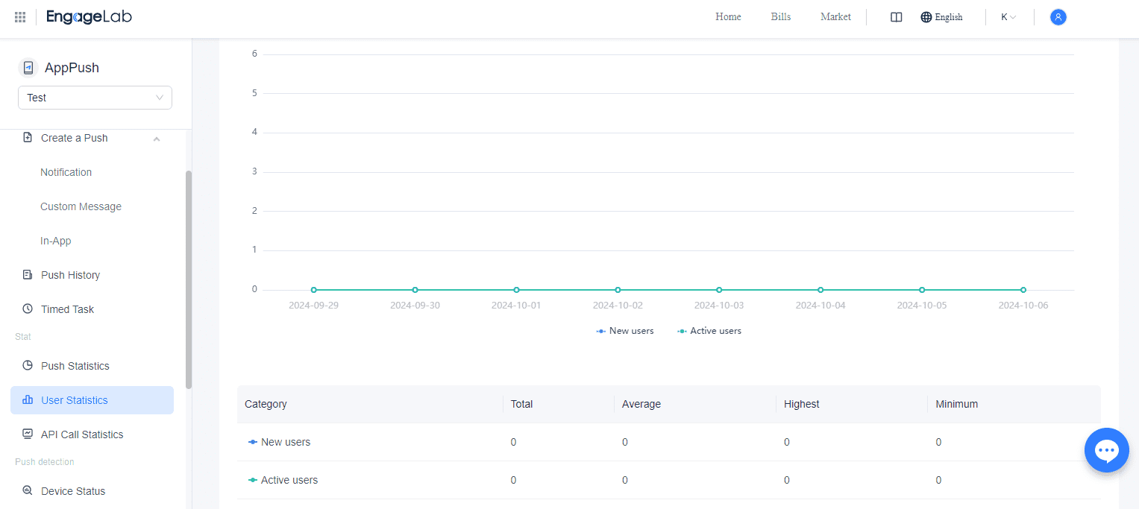Collapse the Create a Push submenu
Screen dimensions: 1139x509
[x=157, y=139]
